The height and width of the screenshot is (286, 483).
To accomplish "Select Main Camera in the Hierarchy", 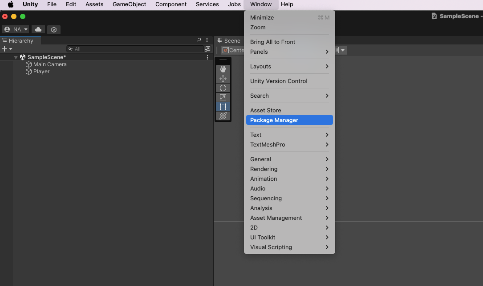I will (49, 64).
